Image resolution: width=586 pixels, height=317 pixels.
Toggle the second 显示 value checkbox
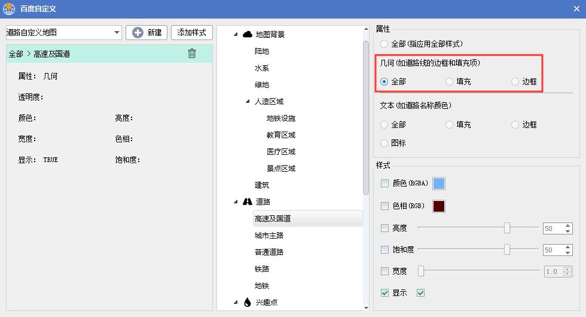click(x=420, y=292)
